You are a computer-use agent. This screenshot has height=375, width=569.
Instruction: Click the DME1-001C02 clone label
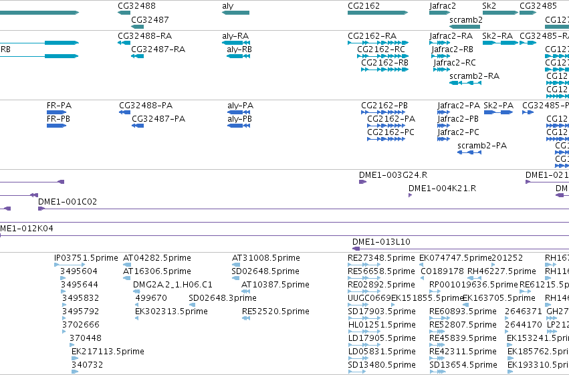tap(68, 202)
